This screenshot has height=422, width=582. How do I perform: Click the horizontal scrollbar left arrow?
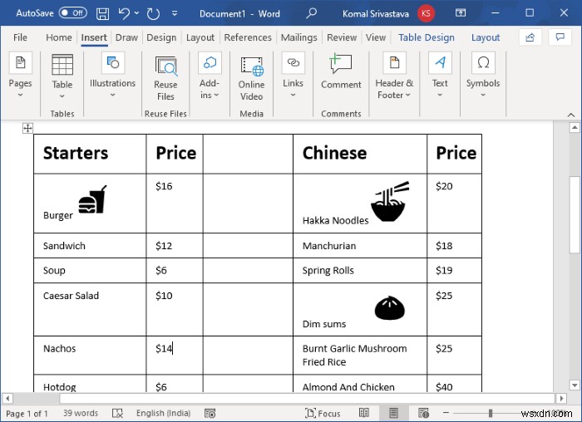(7, 398)
